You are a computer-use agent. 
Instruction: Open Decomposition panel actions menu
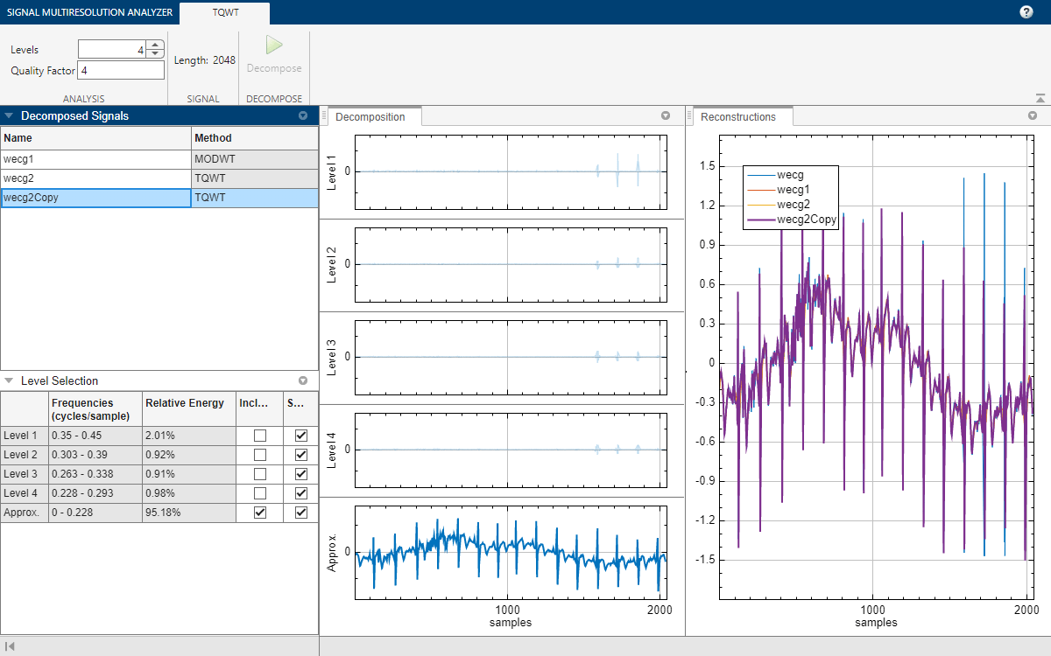[666, 115]
